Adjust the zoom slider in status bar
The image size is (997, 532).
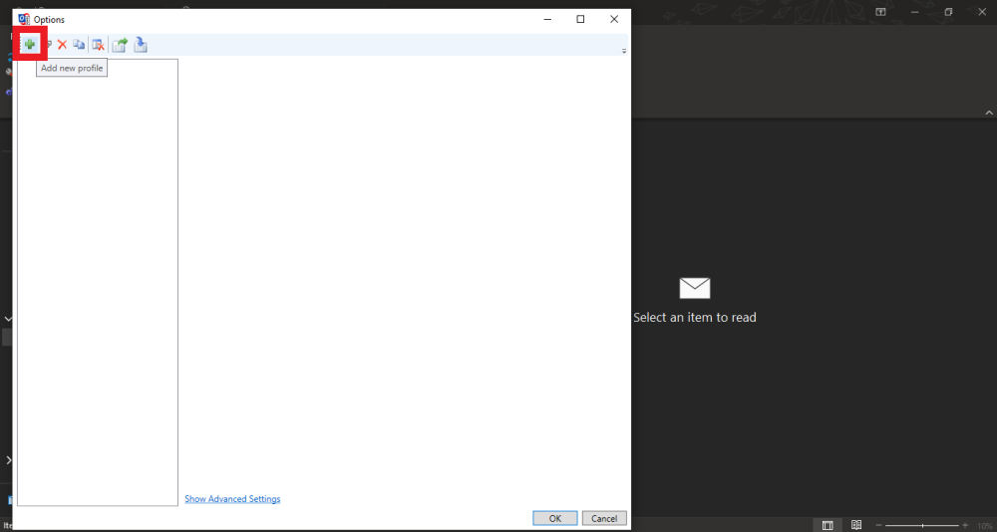[x=922, y=525]
